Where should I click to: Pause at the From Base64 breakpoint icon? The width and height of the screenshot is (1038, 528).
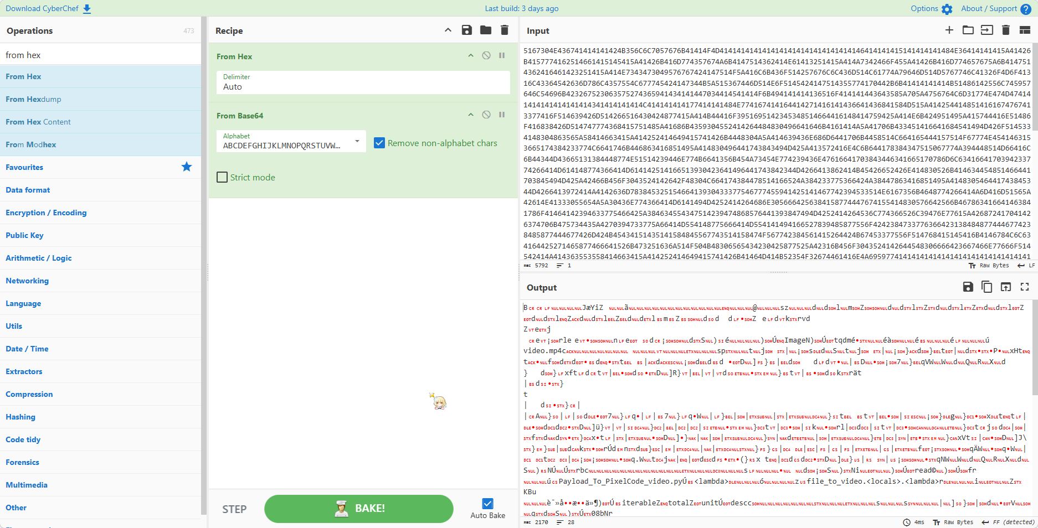click(502, 115)
